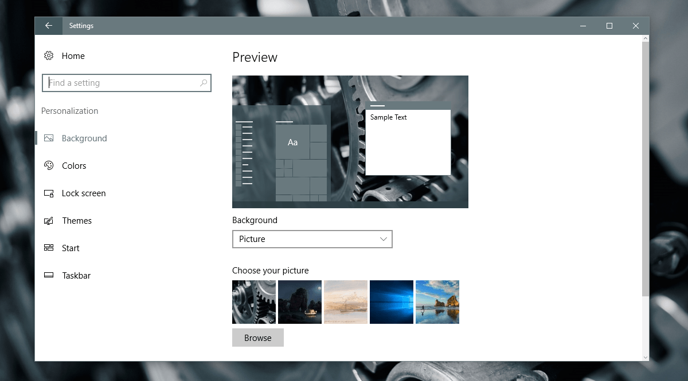The width and height of the screenshot is (688, 381).
Task: Open the Background type dropdown
Action: pyautogui.click(x=312, y=239)
